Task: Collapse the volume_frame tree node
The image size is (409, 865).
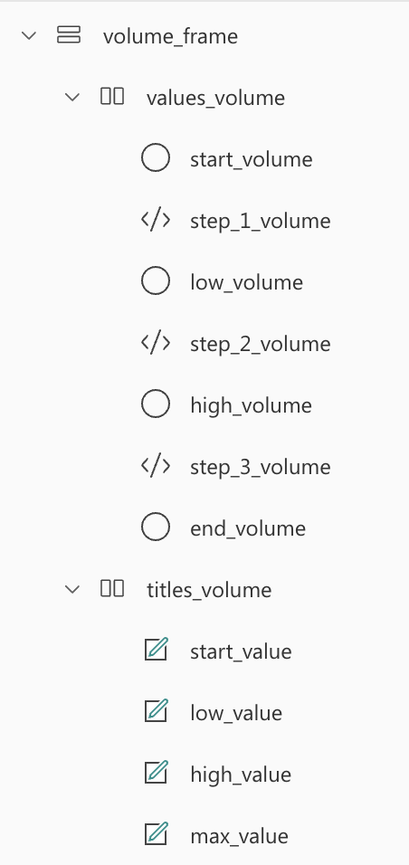Action: (29, 36)
